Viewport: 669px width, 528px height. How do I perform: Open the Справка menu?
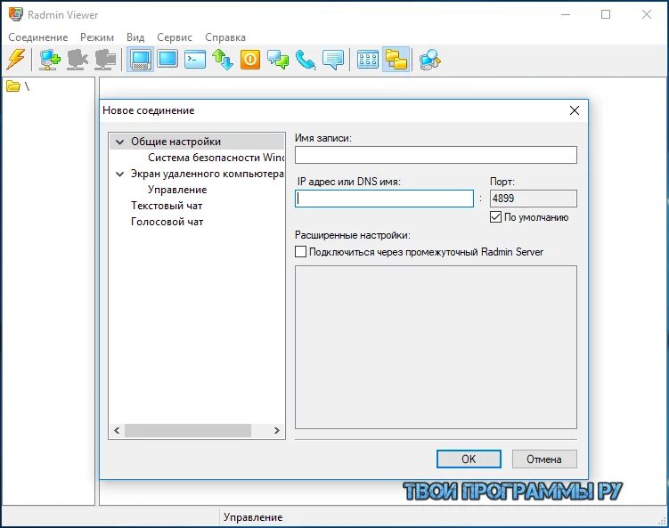225,37
